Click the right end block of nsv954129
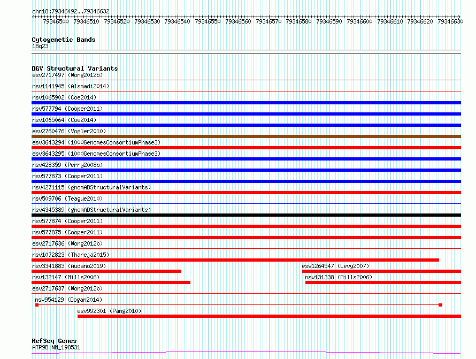 pyautogui.click(x=441, y=305)
